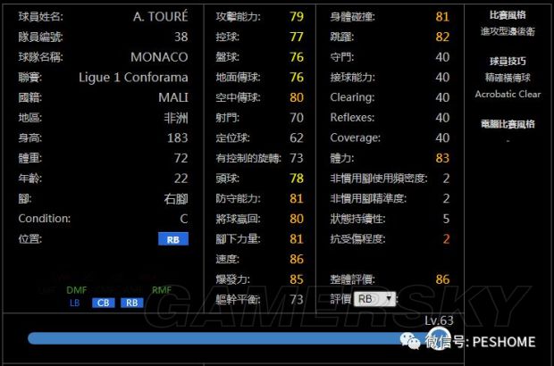Click the 球員技巧 heading
The image size is (554, 366).
pos(508,61)
